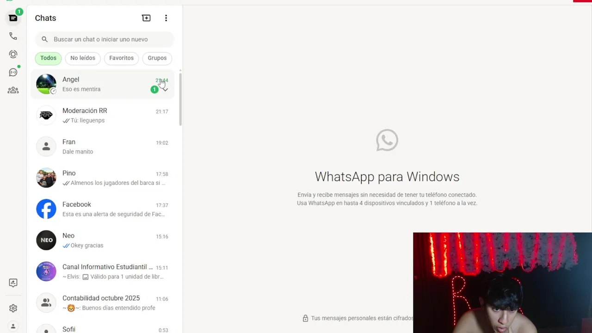The height and width of the screenshot is (333, 592).
Task: Click the NEO avatar
Action: tap(46, 240)
